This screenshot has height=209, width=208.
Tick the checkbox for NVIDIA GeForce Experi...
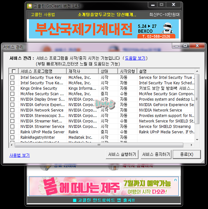coord(12,105)
